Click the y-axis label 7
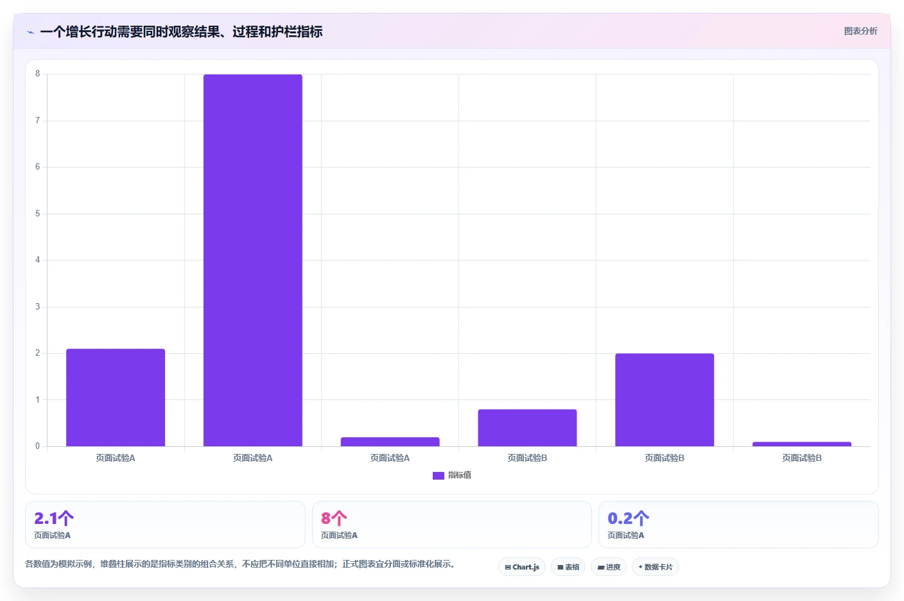The image size is (904, 601). pos(37,121)
